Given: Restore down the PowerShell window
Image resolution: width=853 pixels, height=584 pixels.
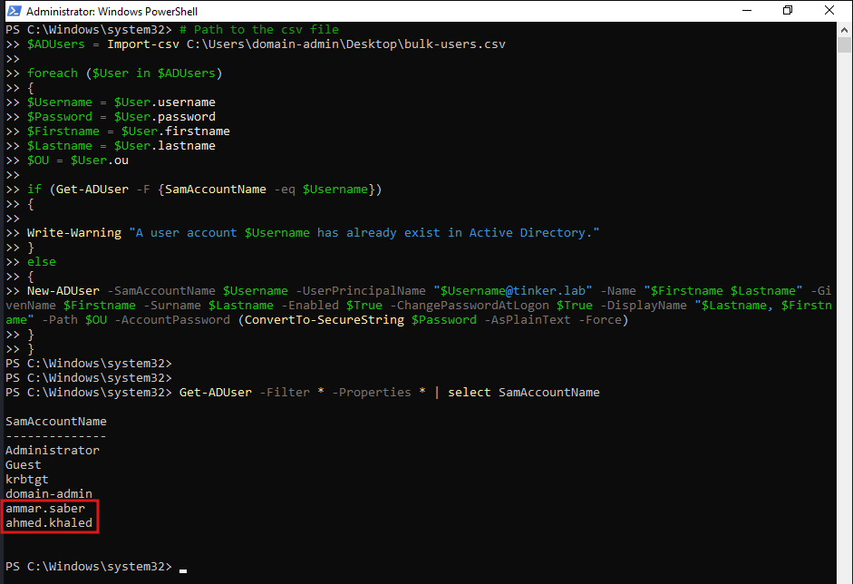Looking at the screenshot, I should tap(788, 11).
